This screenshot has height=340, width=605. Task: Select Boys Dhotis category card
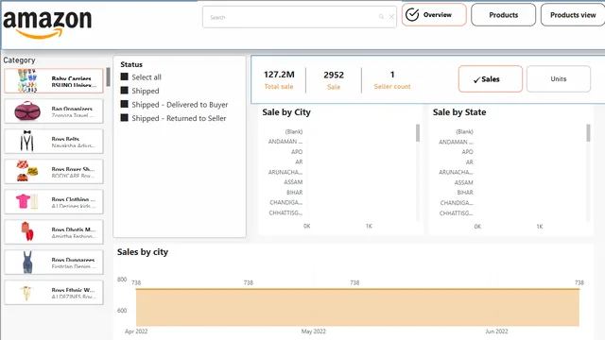(x=54, y=232)
